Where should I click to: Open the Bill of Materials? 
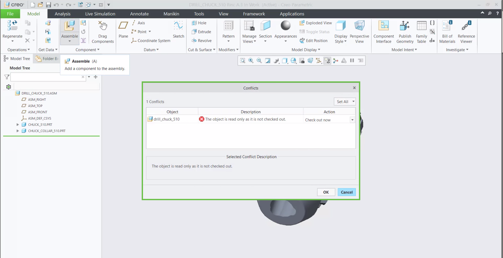coord(447,32)
